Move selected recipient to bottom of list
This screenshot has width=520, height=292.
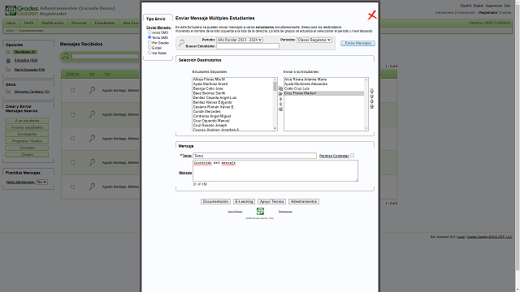(x=372, y=106)
